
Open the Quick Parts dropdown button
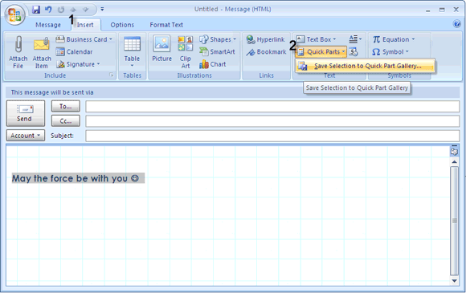tap(321, 51)
